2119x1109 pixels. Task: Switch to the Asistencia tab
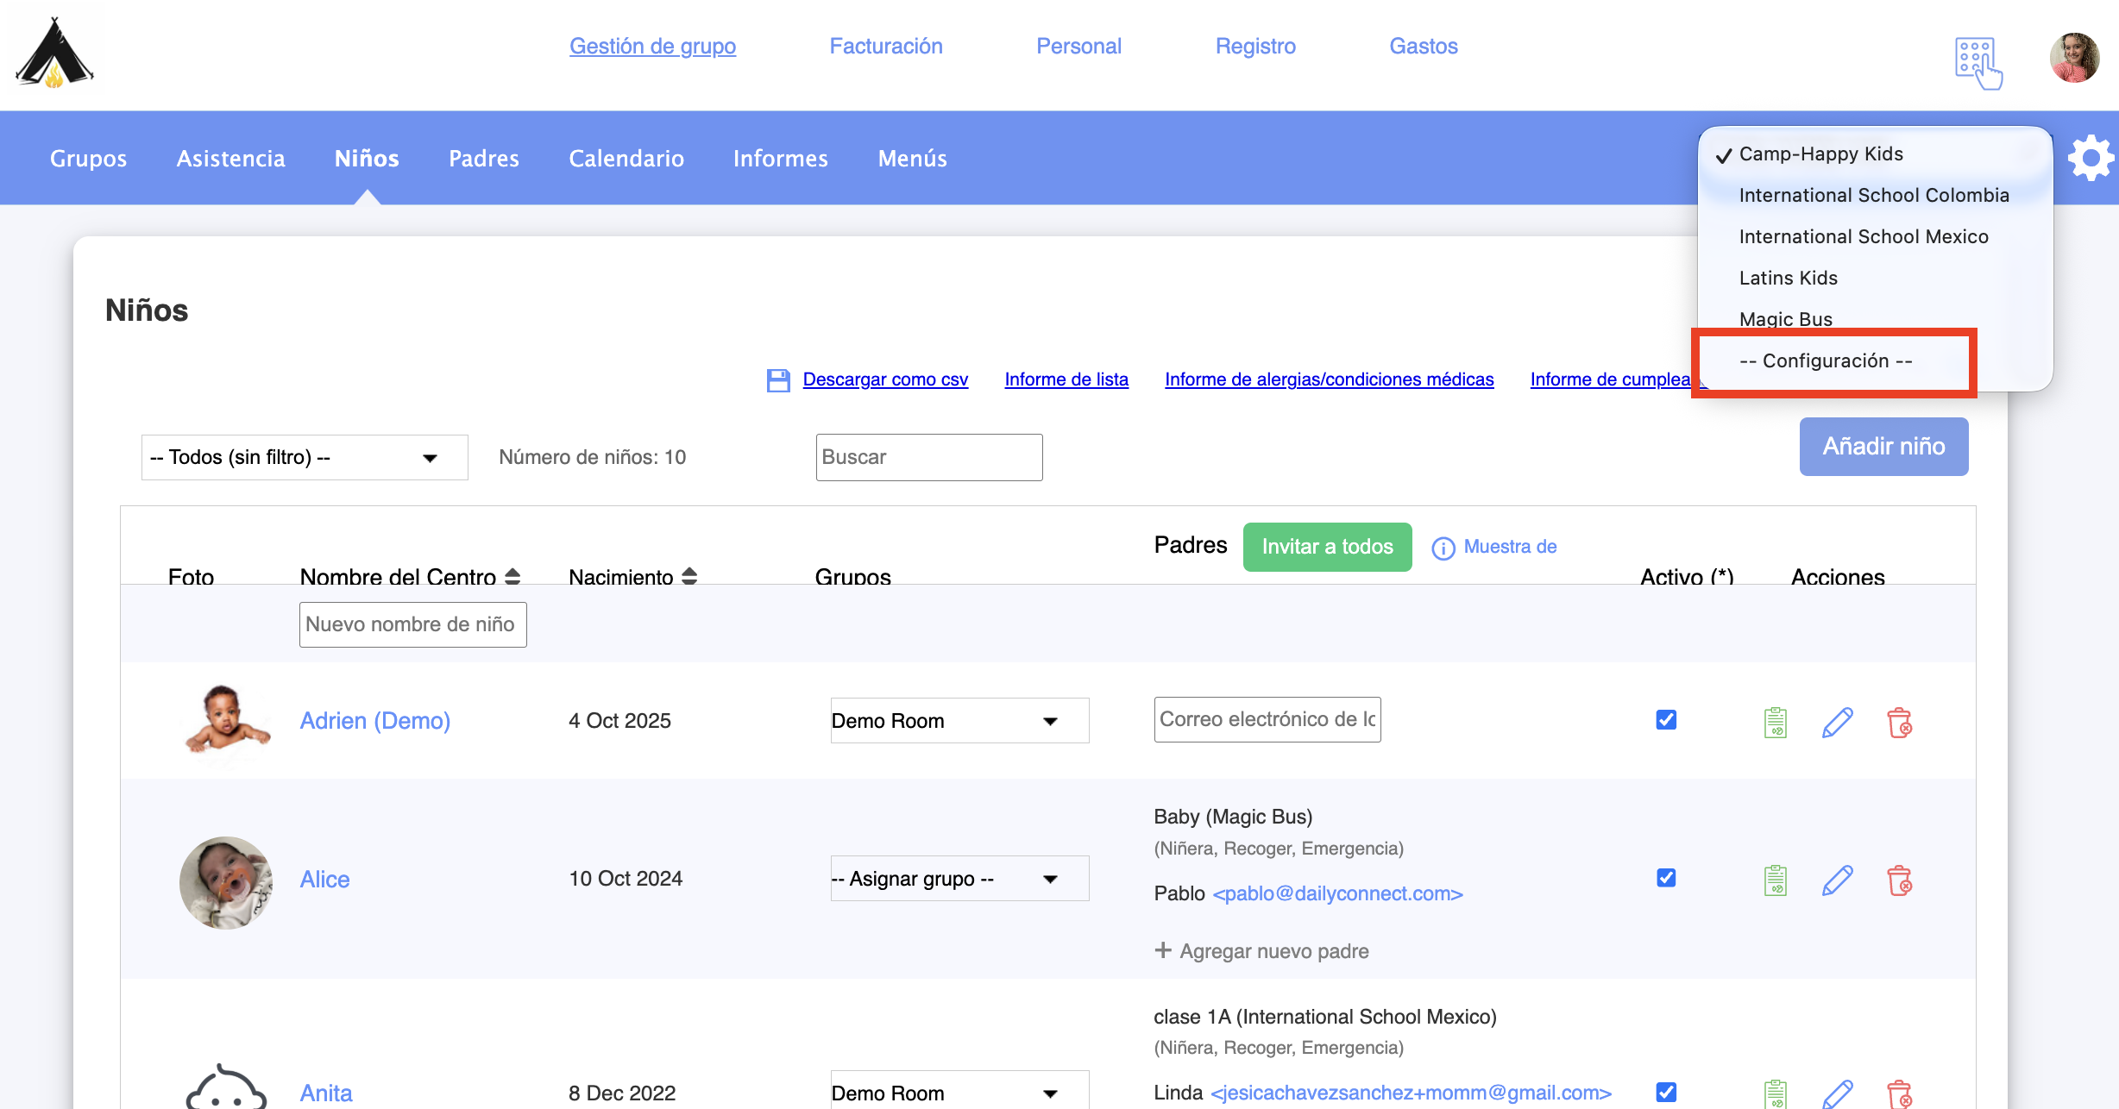coord(230,159)
